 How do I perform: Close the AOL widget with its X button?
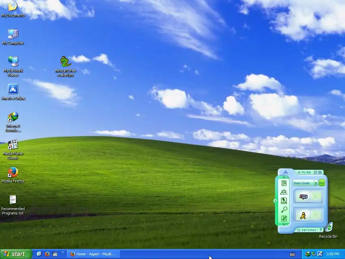tap(320, 172)
